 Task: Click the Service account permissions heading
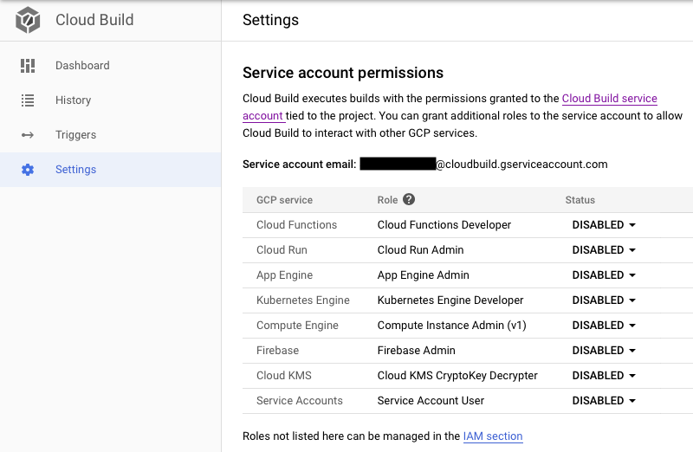pos(342,73)
